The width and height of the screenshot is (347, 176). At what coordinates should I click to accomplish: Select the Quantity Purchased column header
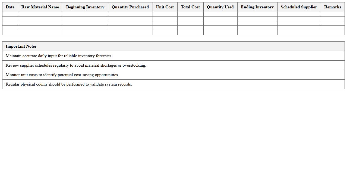point(130,7)
